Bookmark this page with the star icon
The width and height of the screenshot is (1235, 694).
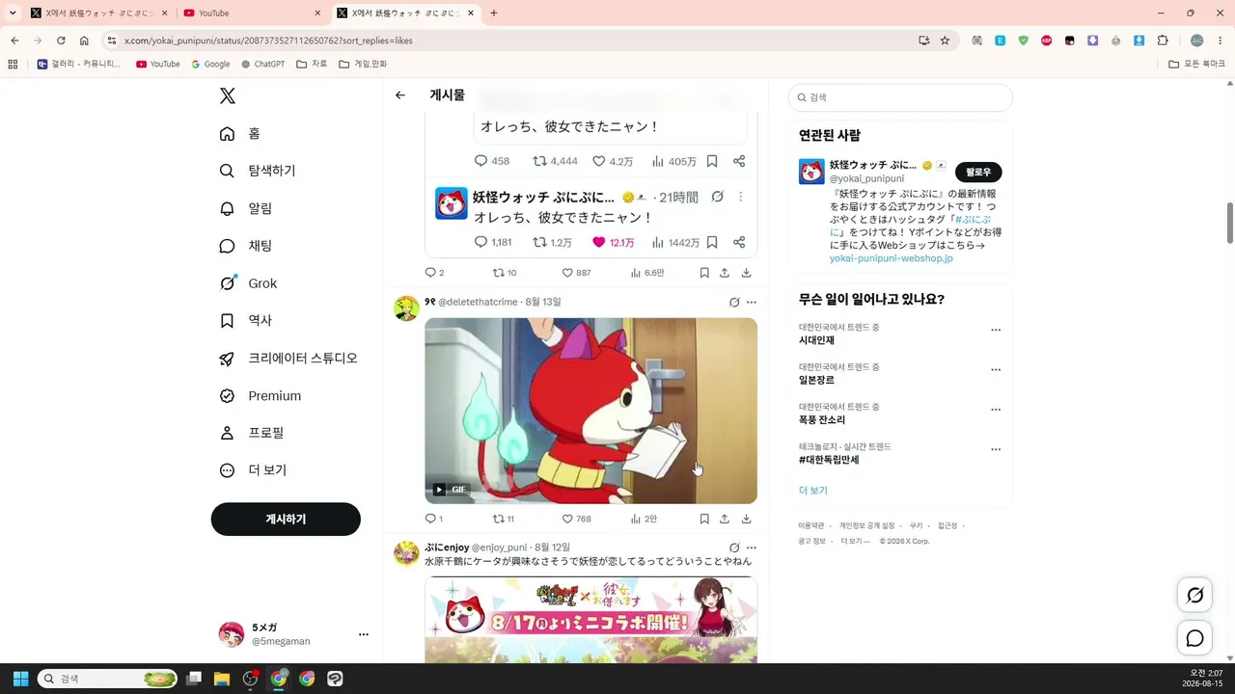click(x=945, y=40)
